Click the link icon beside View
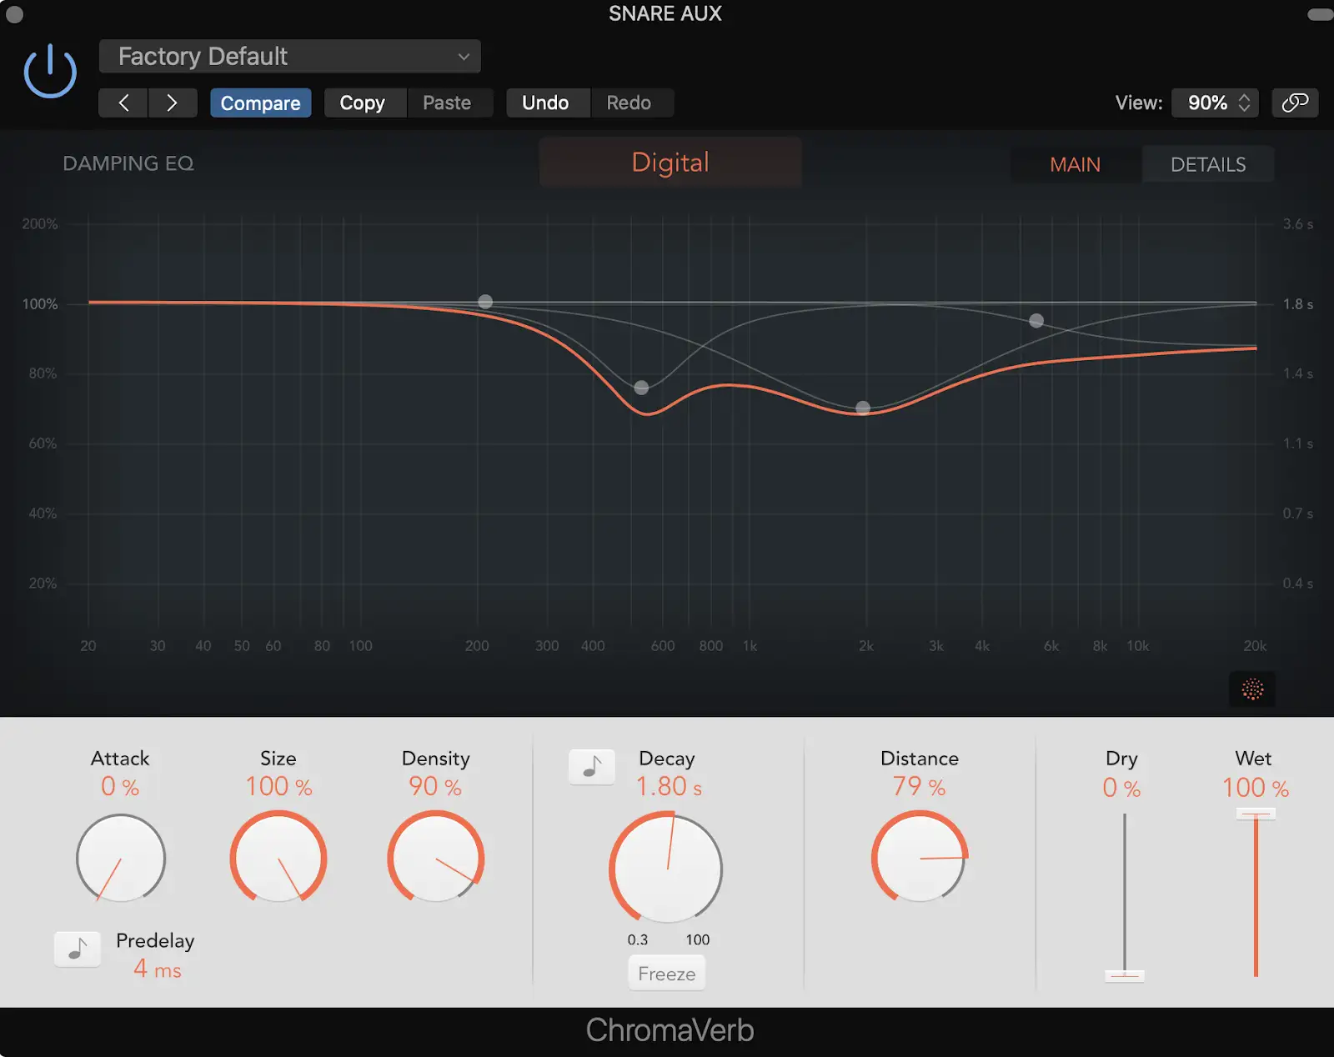 click(x=1294, y=103)
